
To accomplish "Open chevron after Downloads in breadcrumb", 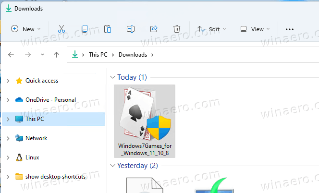I will [x=152, y=55].
